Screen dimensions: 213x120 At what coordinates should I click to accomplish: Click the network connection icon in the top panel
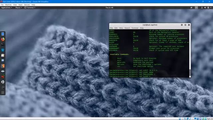[202, 8]
